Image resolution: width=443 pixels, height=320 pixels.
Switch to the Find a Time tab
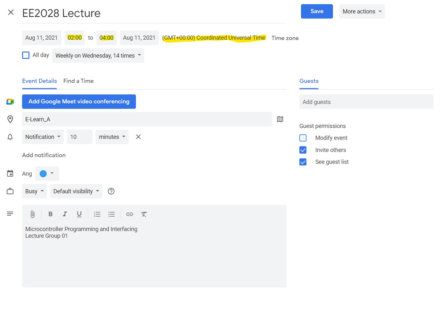[x=78, y=81]
